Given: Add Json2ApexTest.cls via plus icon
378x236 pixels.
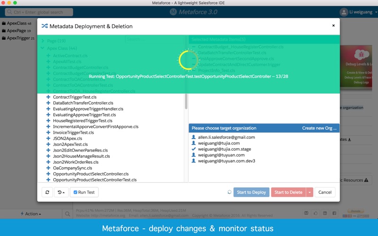Looking at the screenshot, I should (48, 144).
